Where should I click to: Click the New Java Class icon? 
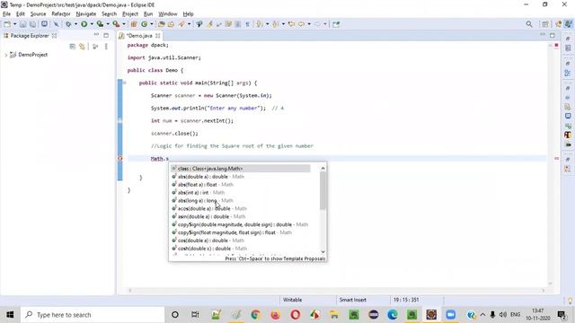coord(144,24)
